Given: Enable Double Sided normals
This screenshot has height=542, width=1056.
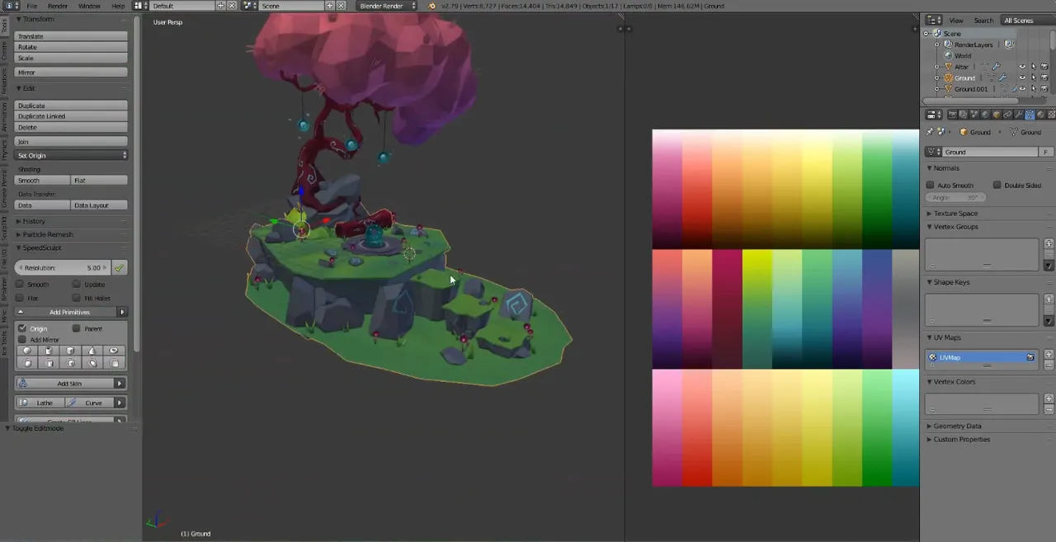Looking at the screenshot, I should pos(997,185).
